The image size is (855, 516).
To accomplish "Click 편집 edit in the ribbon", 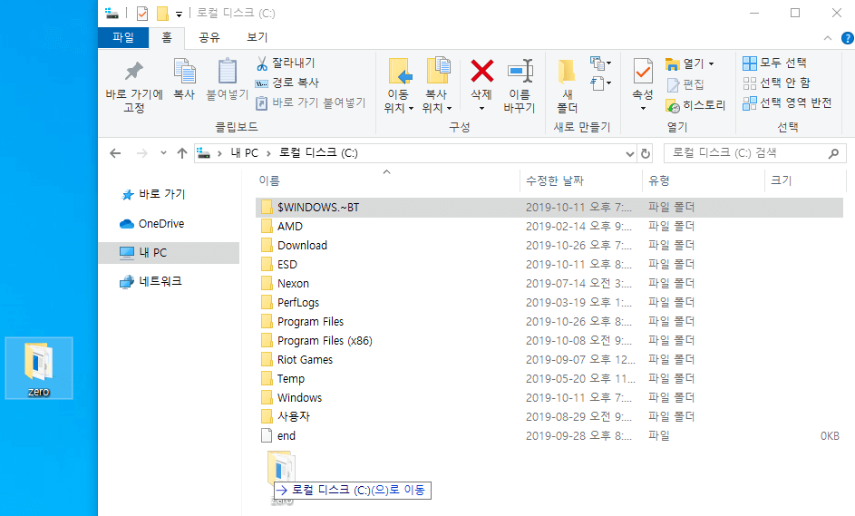I will coord(686,84).
